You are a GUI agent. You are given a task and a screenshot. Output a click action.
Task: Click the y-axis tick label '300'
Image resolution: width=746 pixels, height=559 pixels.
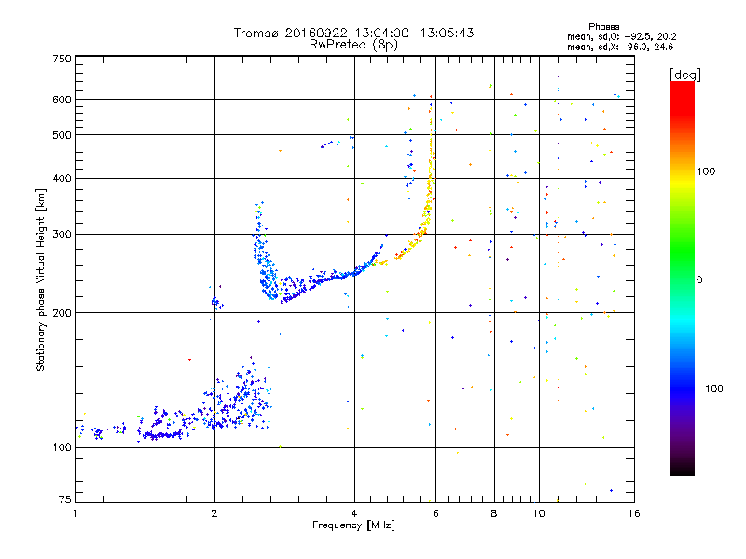(x=62, y=234)
